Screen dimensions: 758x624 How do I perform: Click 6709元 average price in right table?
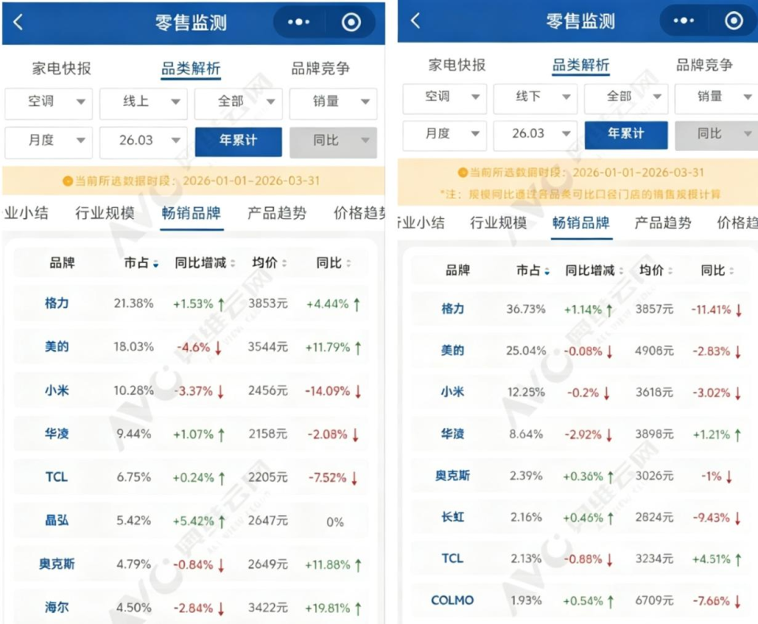pyautogui.click(x=655, y=601)
